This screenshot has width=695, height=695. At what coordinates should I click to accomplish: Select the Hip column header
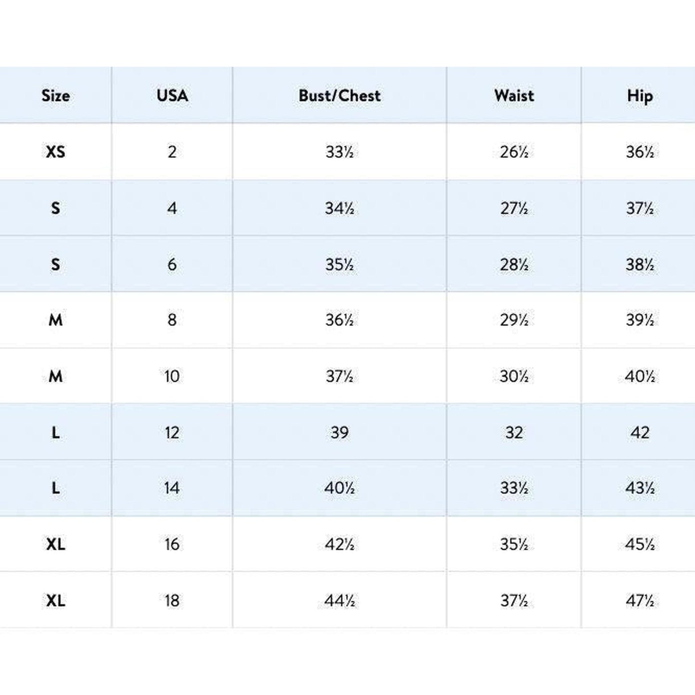coord(640,96)
